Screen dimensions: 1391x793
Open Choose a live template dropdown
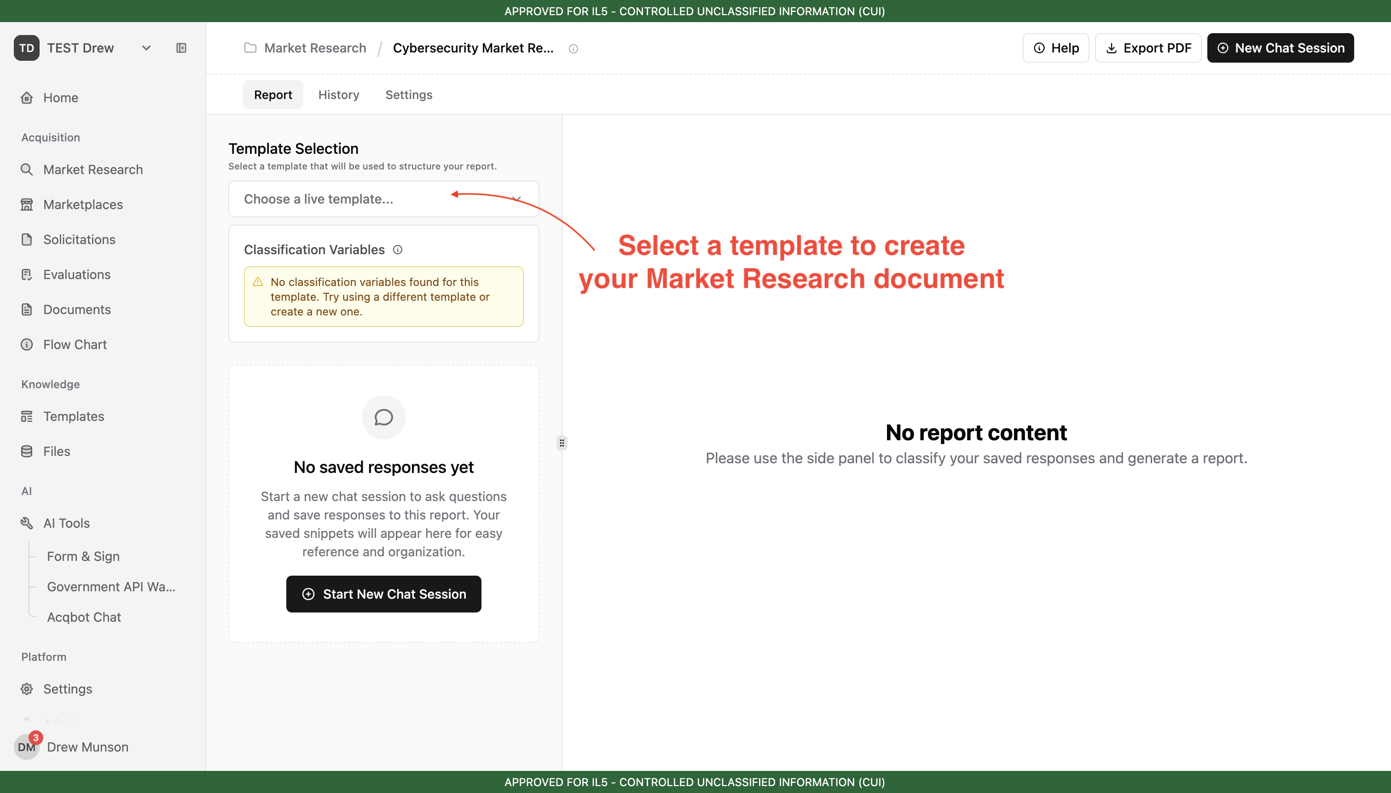(x=384, y=199)
